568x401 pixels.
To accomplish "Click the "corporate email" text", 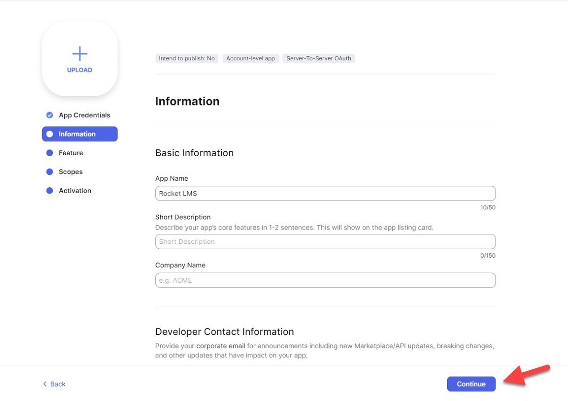I will tap(221, 346).
